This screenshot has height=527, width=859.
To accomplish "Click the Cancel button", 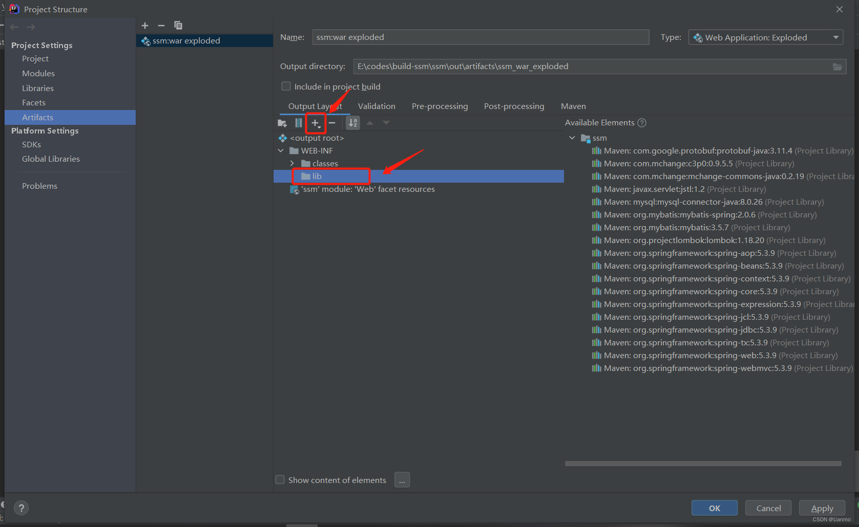I will (768, 508).
